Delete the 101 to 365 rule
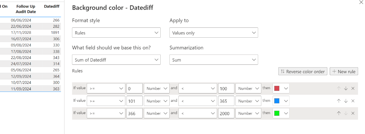365x134 pixels. (x=353, y=101)
